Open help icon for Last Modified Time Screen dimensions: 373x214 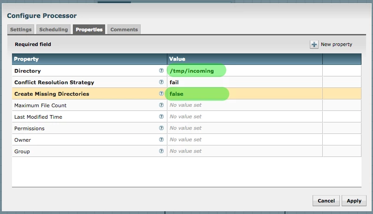[x=161, y=116]
